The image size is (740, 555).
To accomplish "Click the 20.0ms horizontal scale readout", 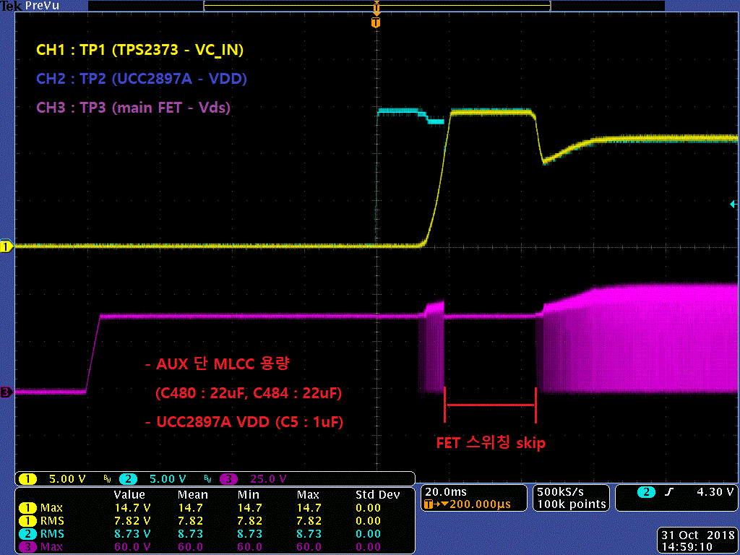I will pos(445,492).
